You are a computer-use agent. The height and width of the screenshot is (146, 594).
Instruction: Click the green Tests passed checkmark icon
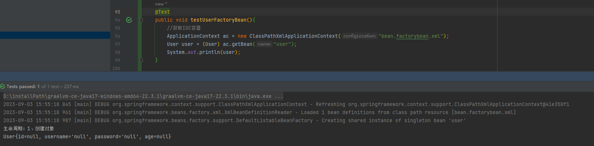(x=3, y=86)
